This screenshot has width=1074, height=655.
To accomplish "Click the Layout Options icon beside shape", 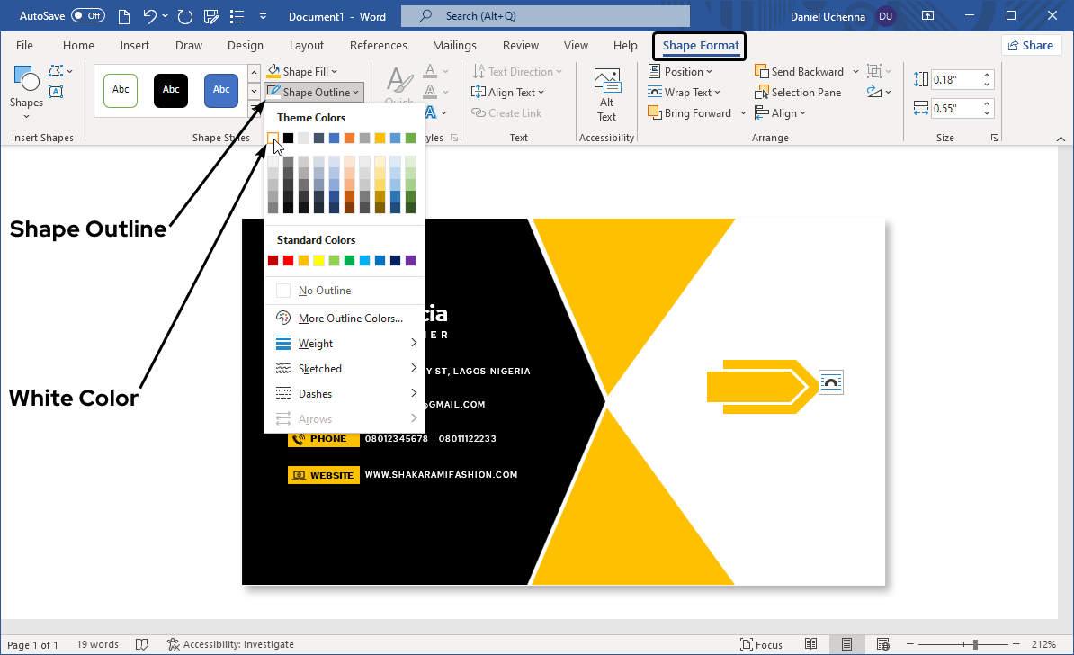I will click(831, 383).
